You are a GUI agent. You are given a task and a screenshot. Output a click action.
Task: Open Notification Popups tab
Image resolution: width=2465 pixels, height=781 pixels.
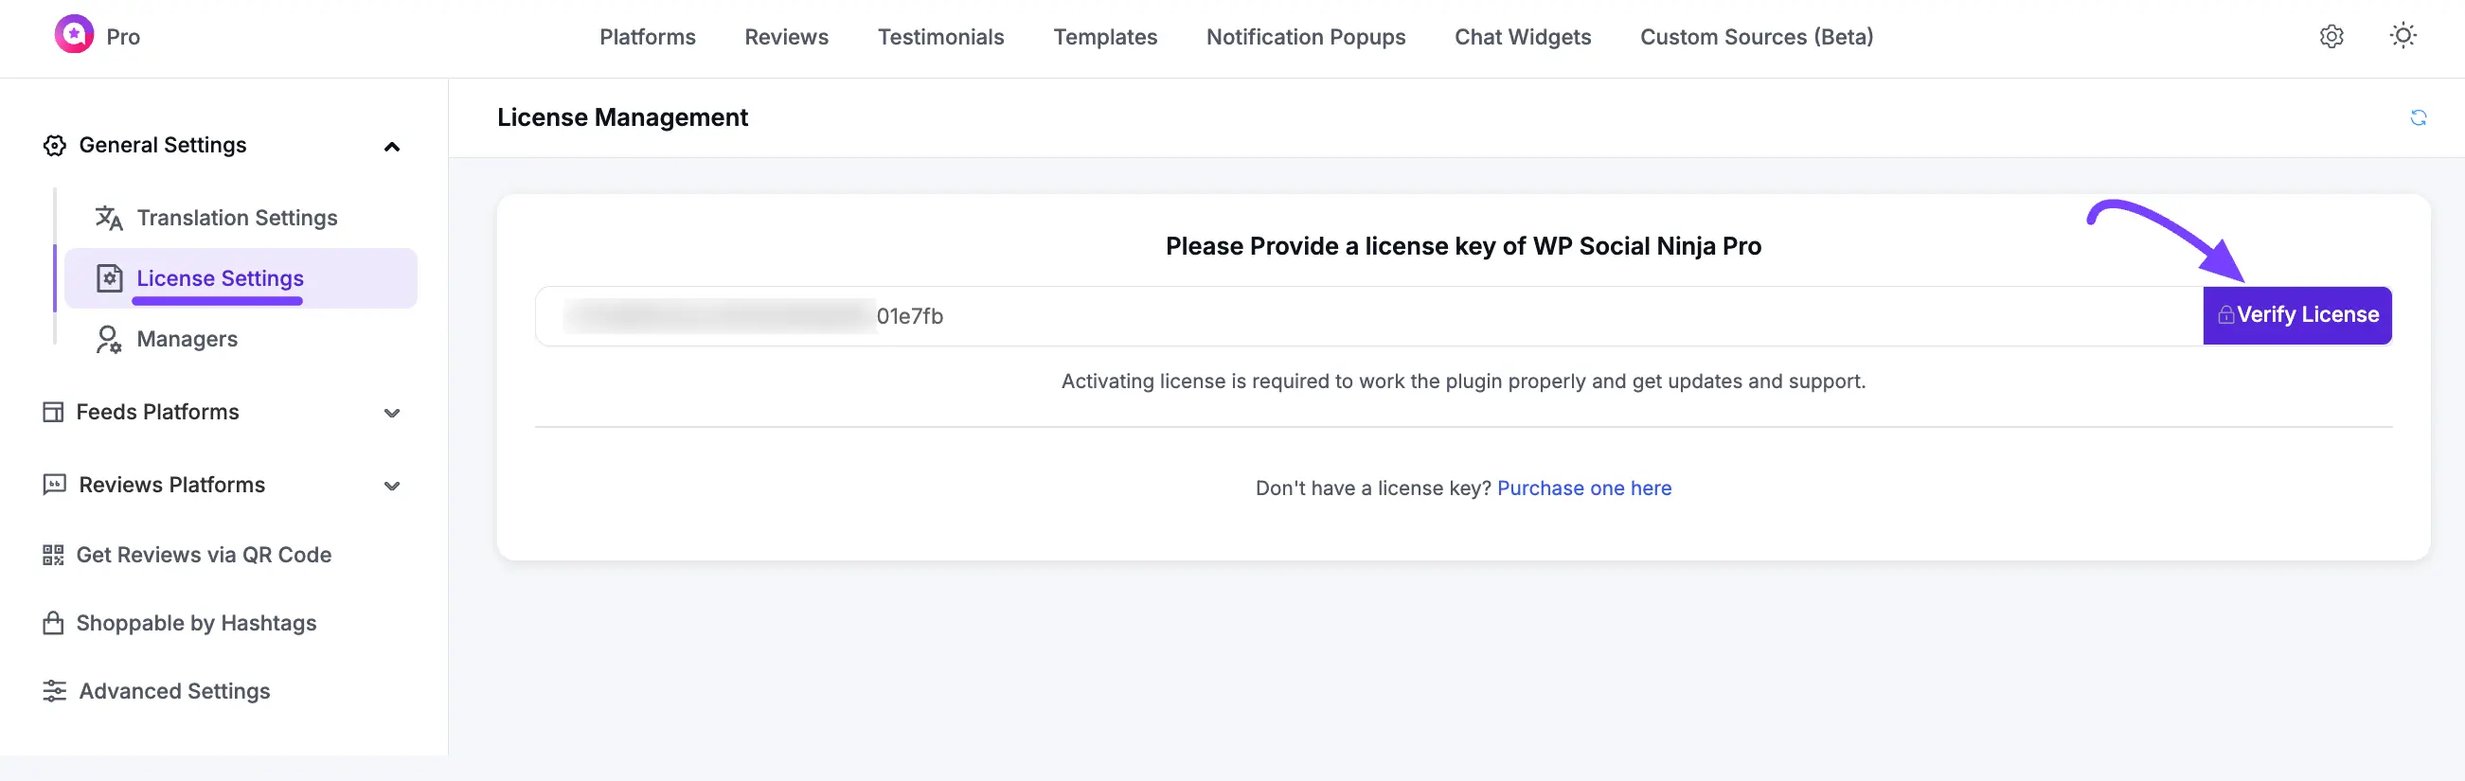coord(1304,36)
